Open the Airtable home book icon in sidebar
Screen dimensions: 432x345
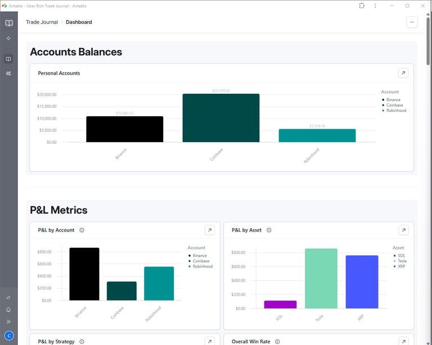point(9,23)
